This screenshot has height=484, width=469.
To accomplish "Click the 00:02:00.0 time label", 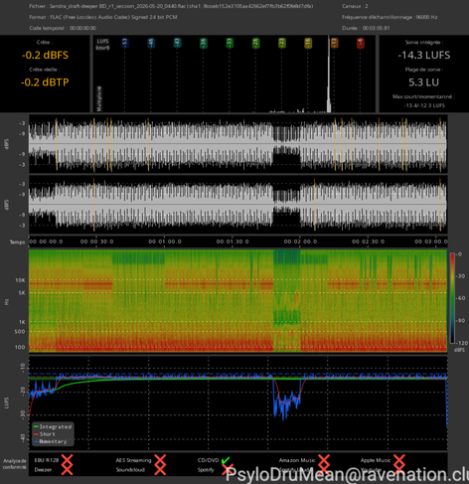I will 300,242.
